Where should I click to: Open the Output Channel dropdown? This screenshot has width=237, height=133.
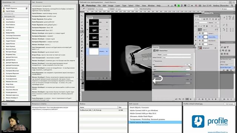pos(177,58)
